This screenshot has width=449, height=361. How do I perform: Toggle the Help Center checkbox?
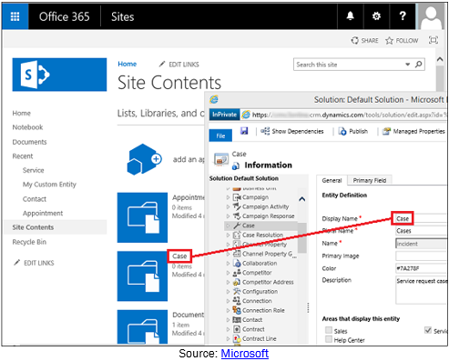(x=329, y=339)
